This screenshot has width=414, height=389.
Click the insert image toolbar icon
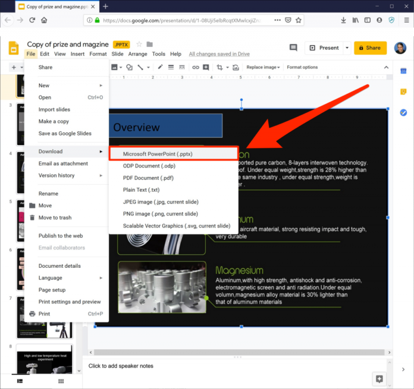(x=114, y=67)
